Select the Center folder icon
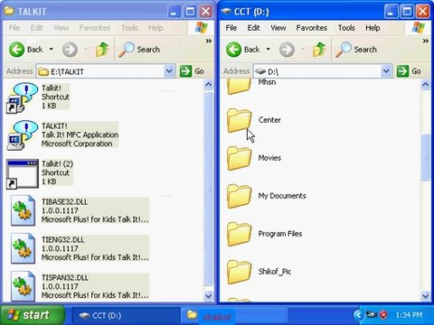 click(x=239, y=120)
